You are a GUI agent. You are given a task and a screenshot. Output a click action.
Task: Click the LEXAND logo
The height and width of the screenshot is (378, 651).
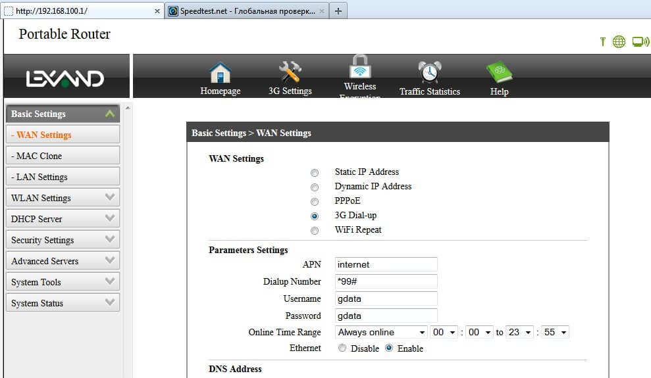click(65, 79)
